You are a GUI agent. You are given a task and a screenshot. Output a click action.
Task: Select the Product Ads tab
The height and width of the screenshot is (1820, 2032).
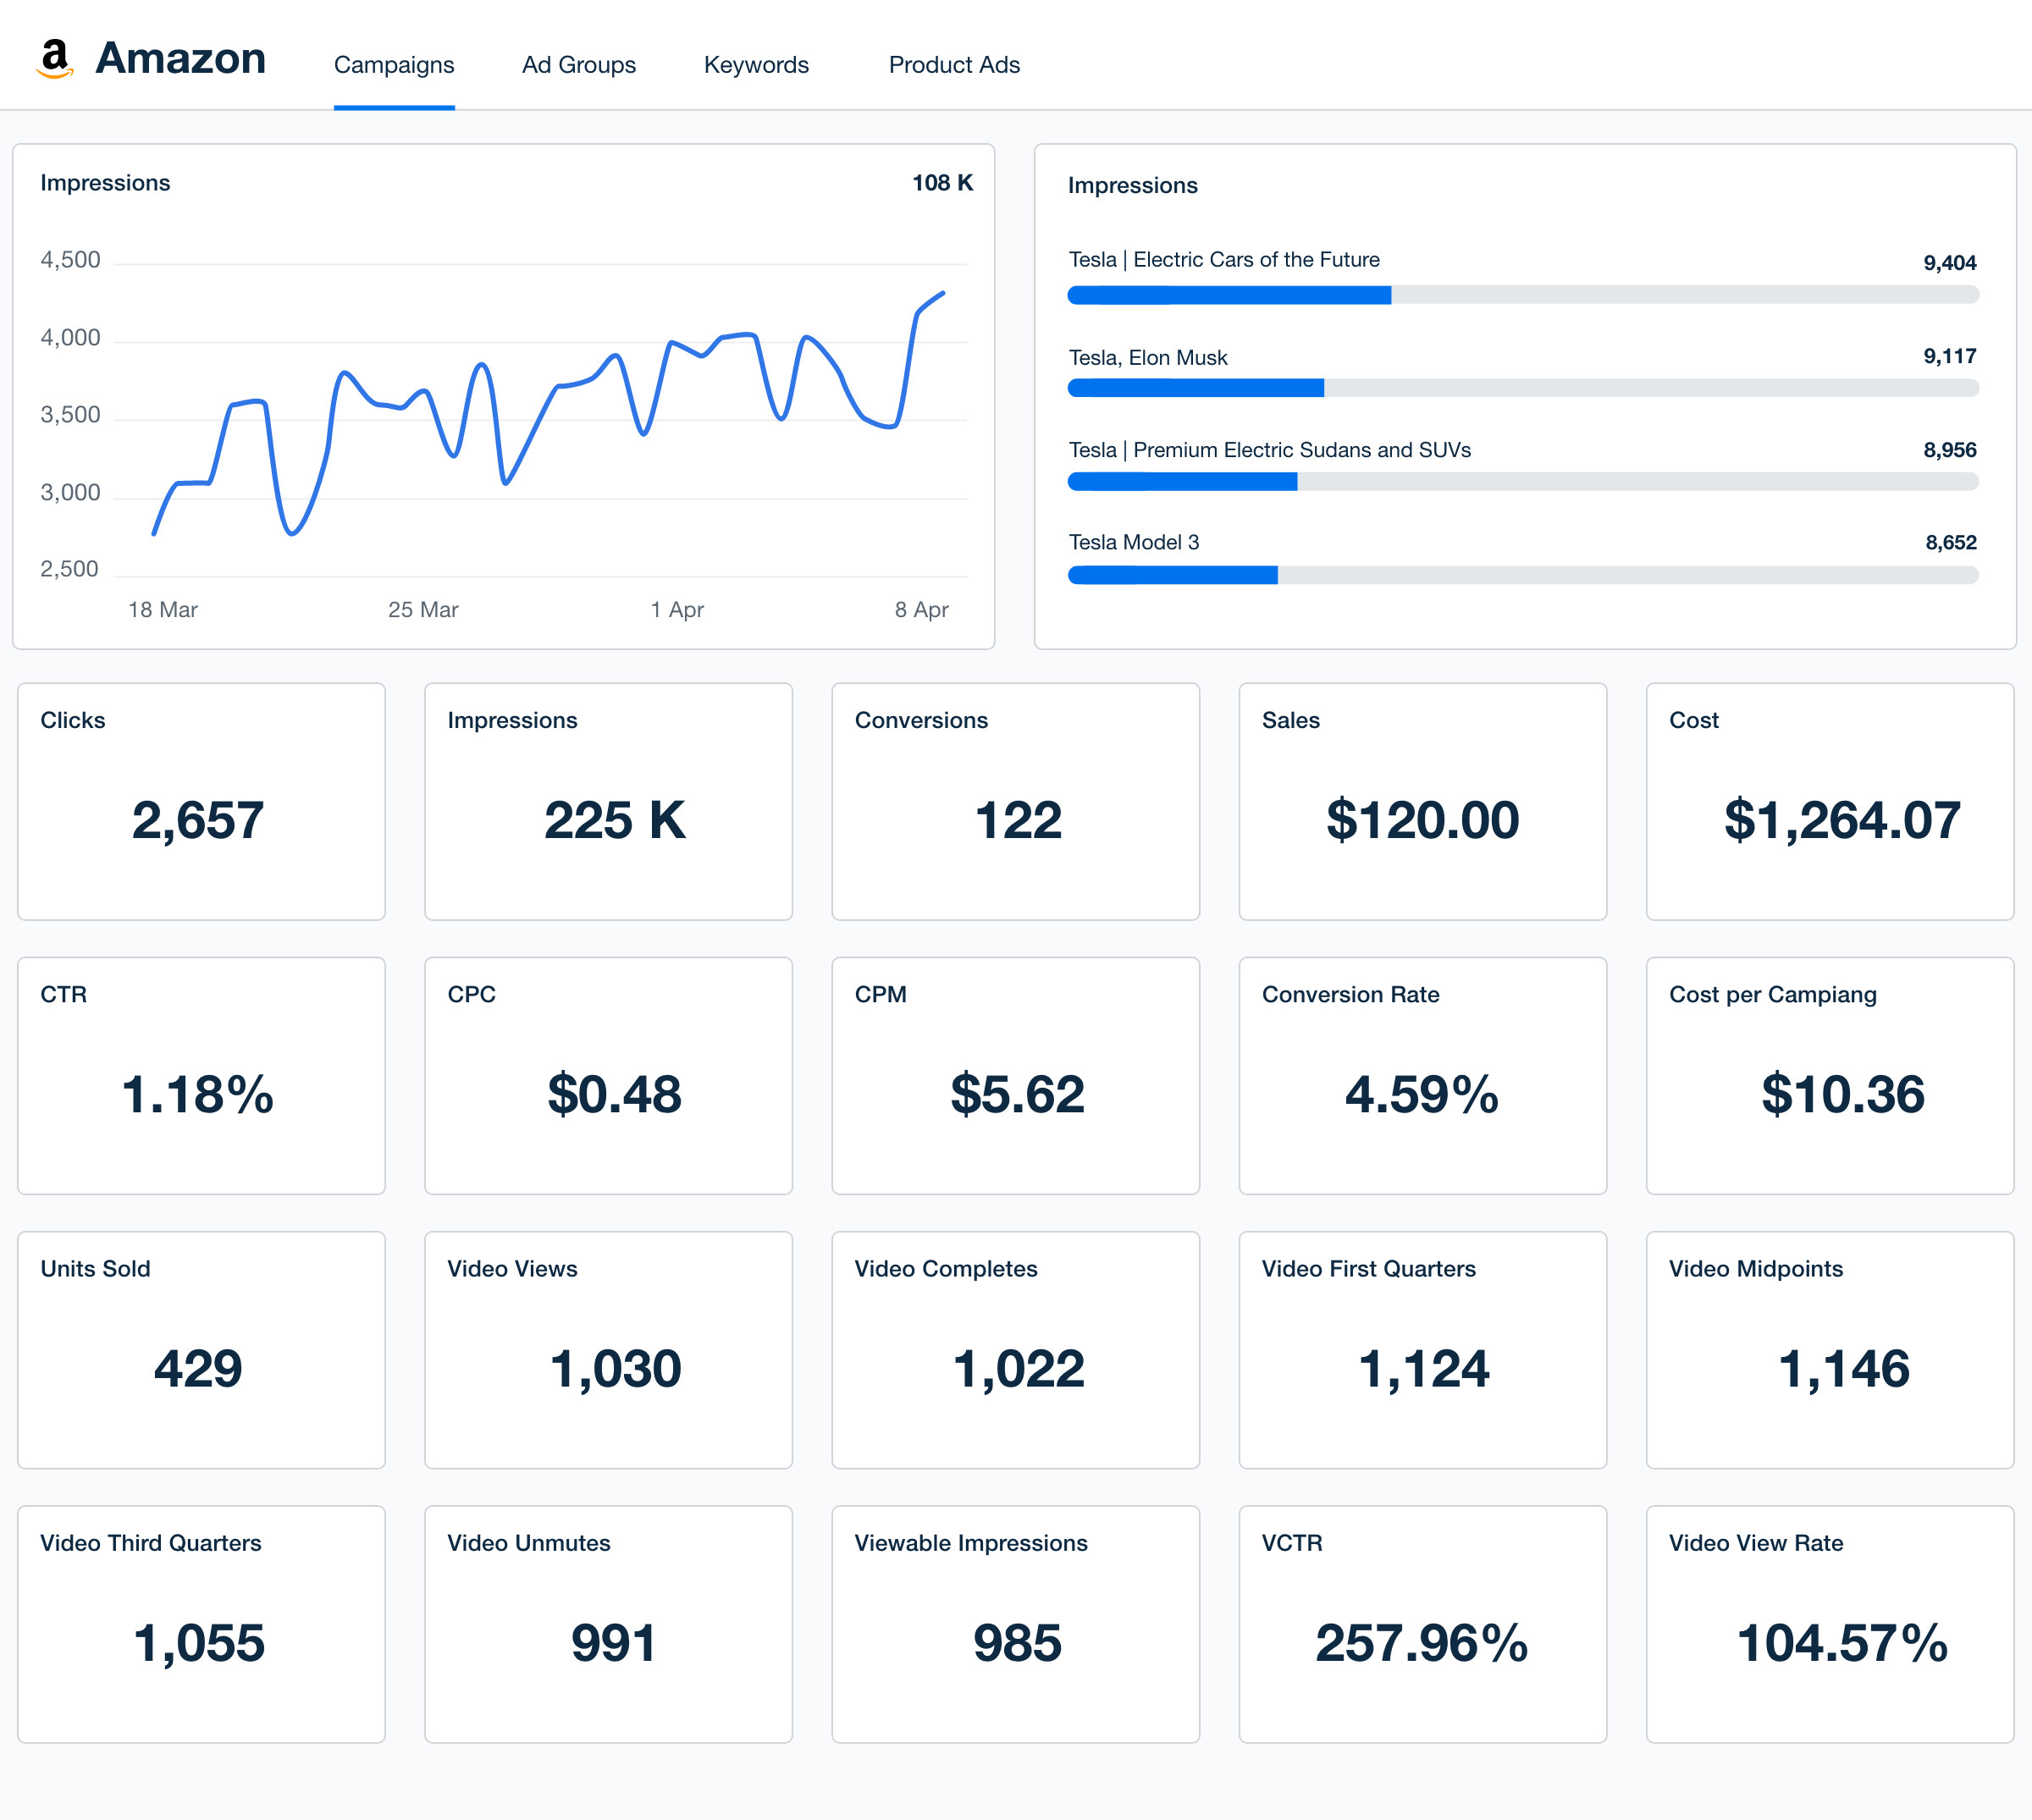point(954,65)
